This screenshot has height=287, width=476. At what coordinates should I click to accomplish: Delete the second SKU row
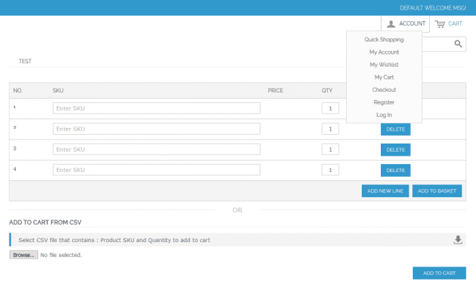[x=395, y=129]
